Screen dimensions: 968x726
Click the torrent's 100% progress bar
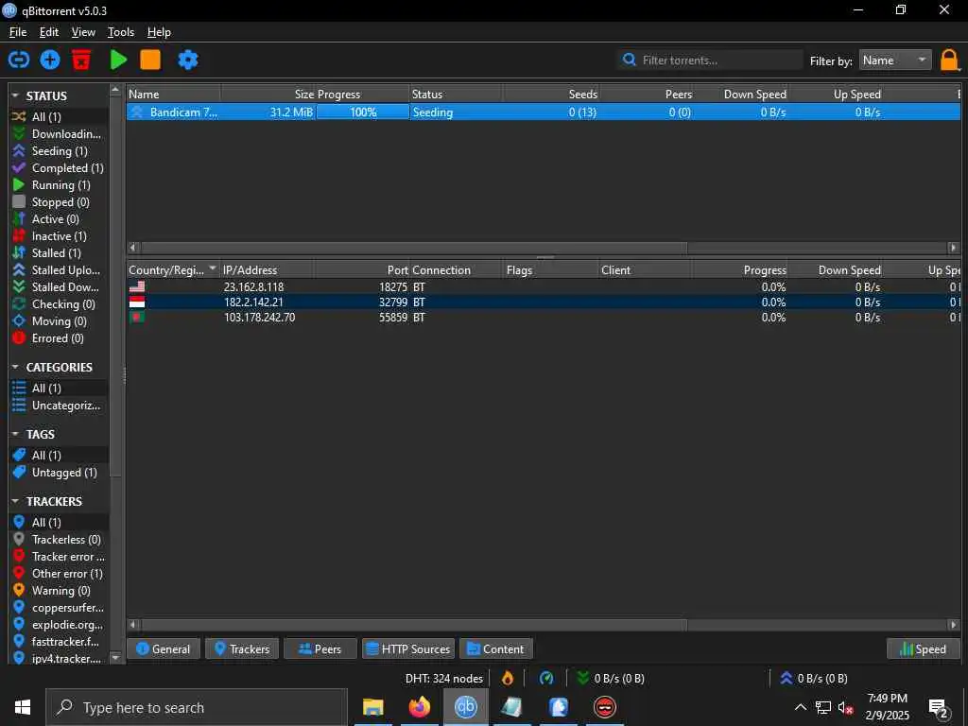362,112
